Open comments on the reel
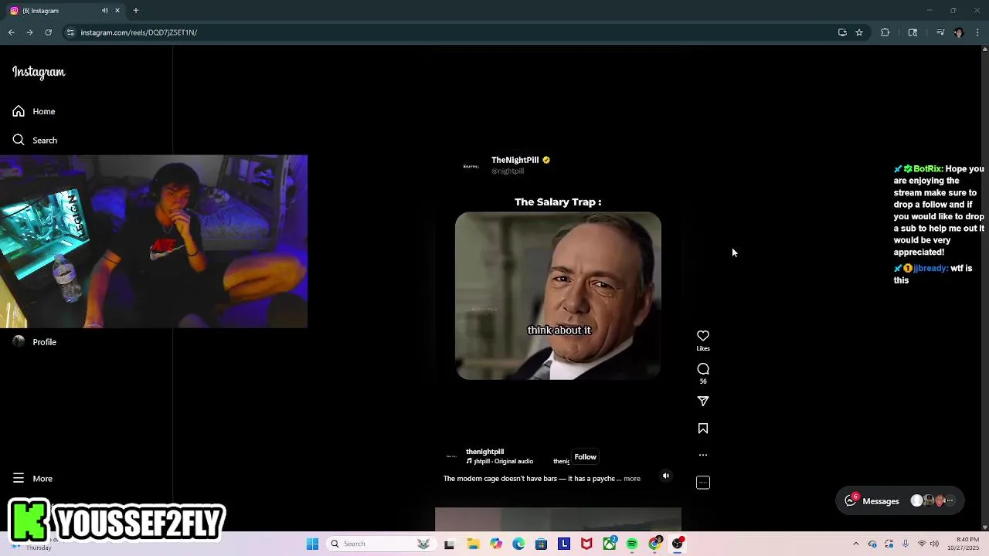 [703, 369]
